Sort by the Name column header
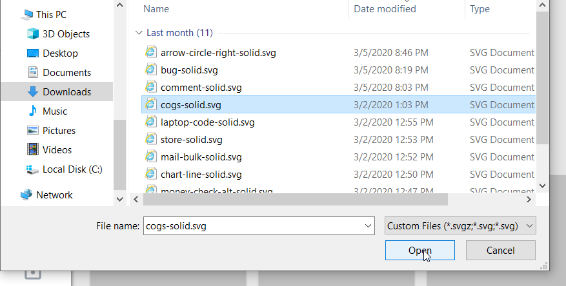Image resolution: width=566 pixels, height=286 pixels. (156, 9)
